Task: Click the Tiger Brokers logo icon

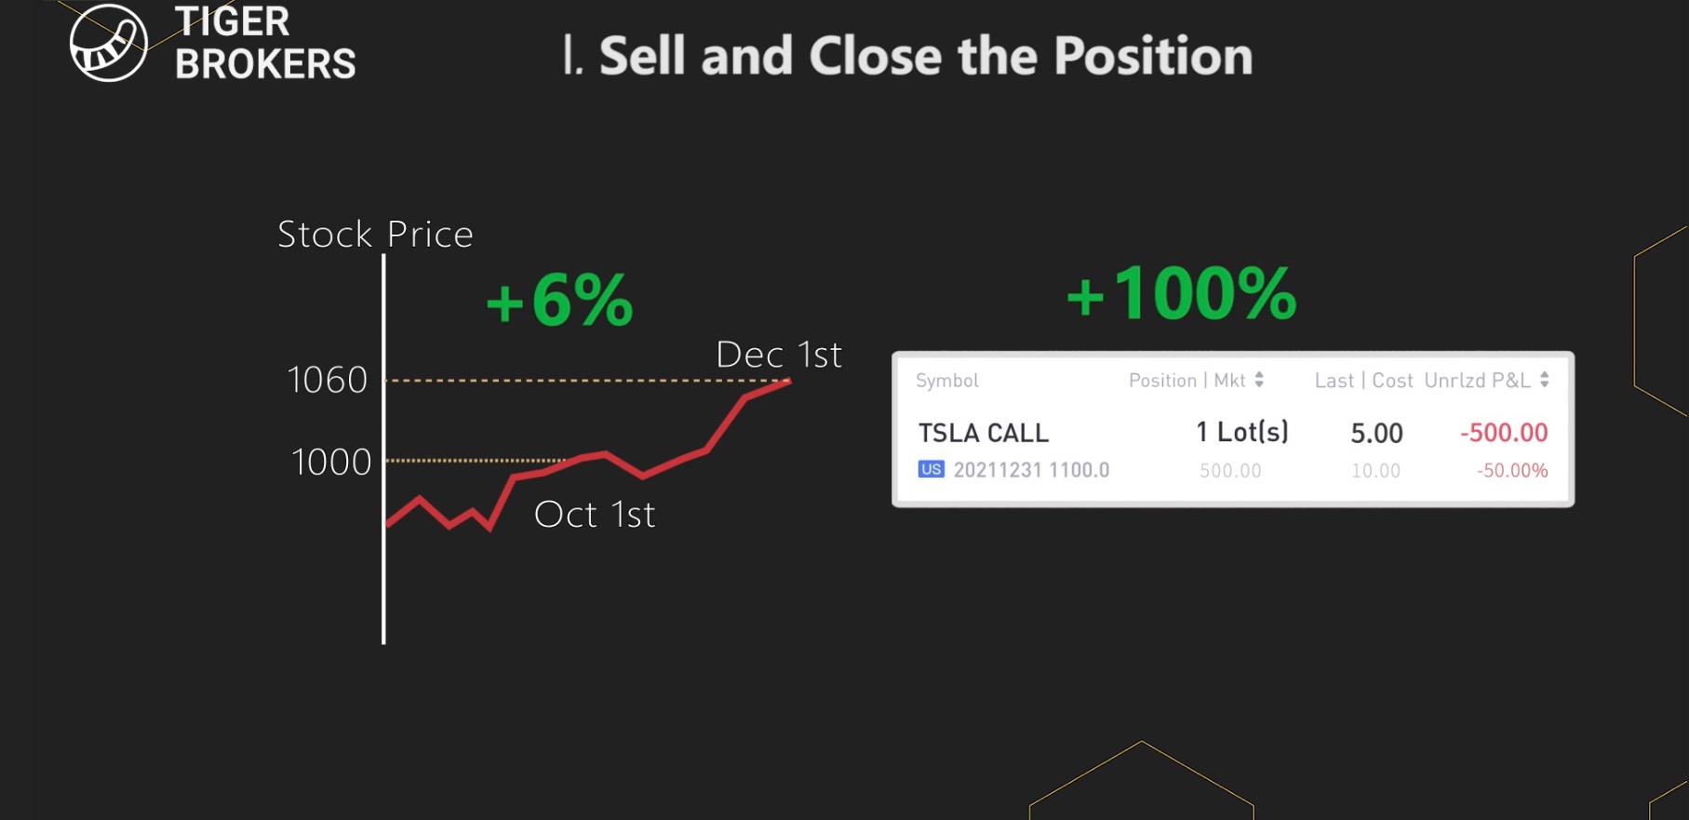Action: (x=108, y=43)
